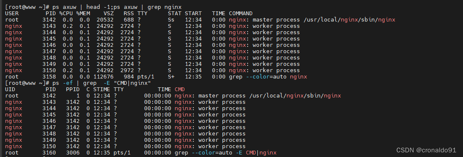Click master process path in ps -ef output
The width and height of the screenshot is (463, 157).
click(x=295, y=95)
